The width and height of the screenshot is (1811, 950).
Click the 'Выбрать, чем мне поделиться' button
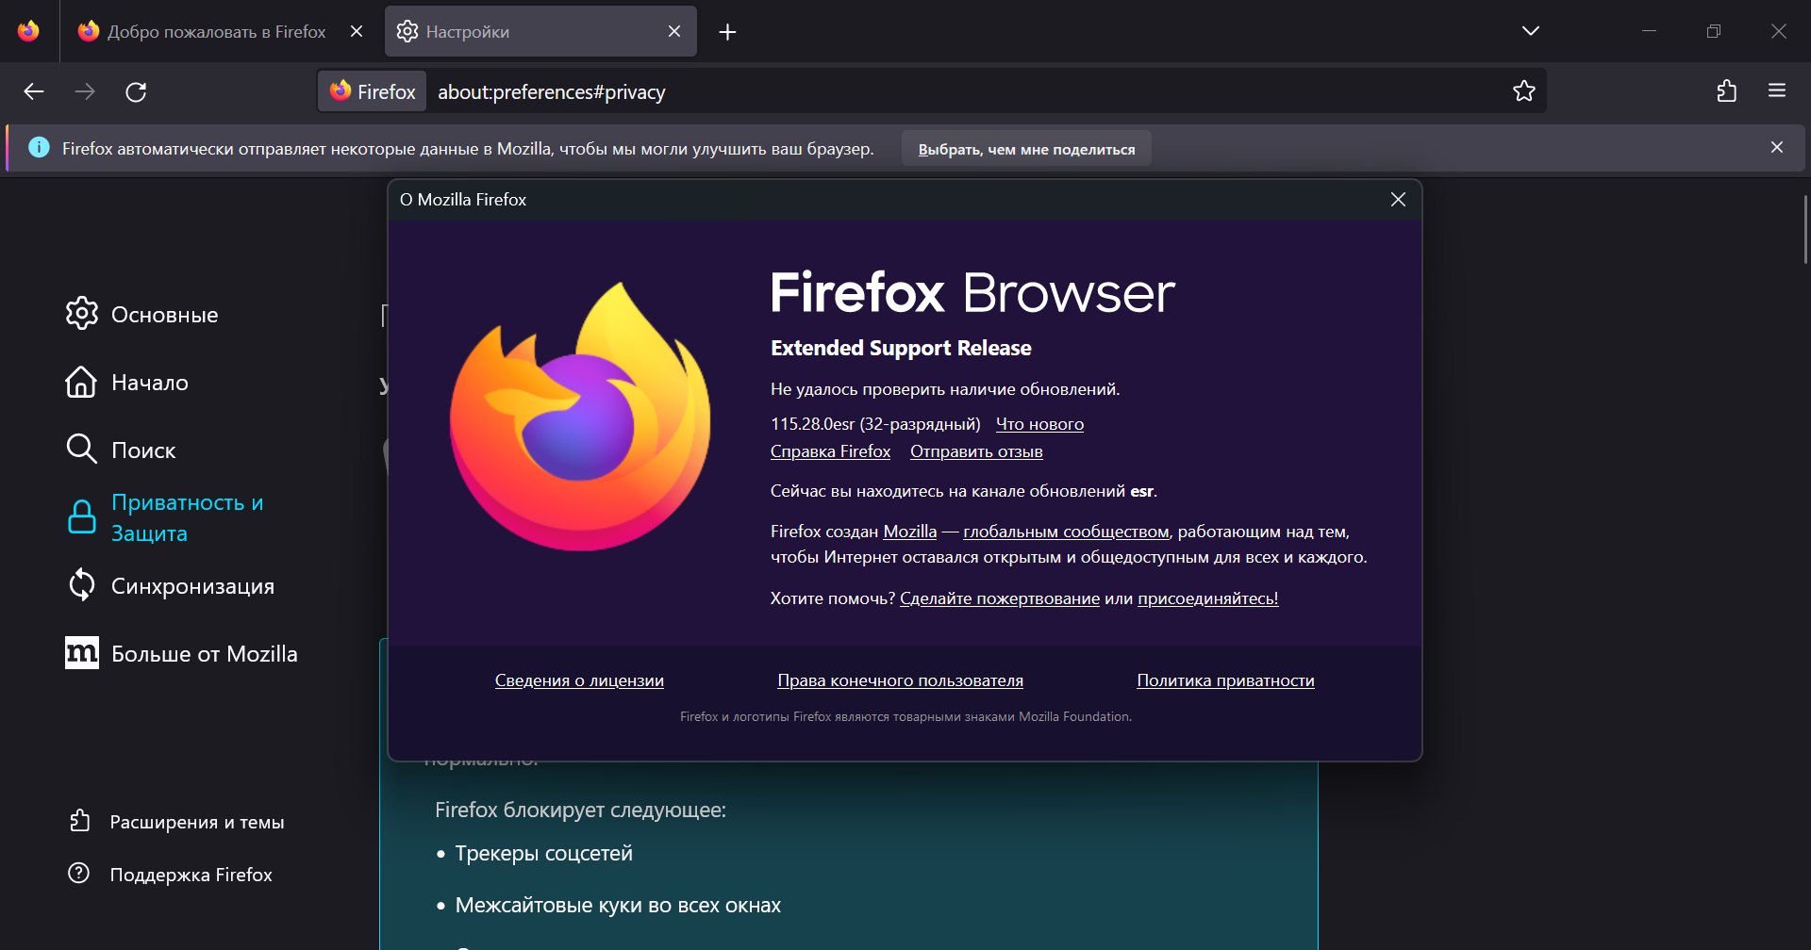(x=1026, y=149)
